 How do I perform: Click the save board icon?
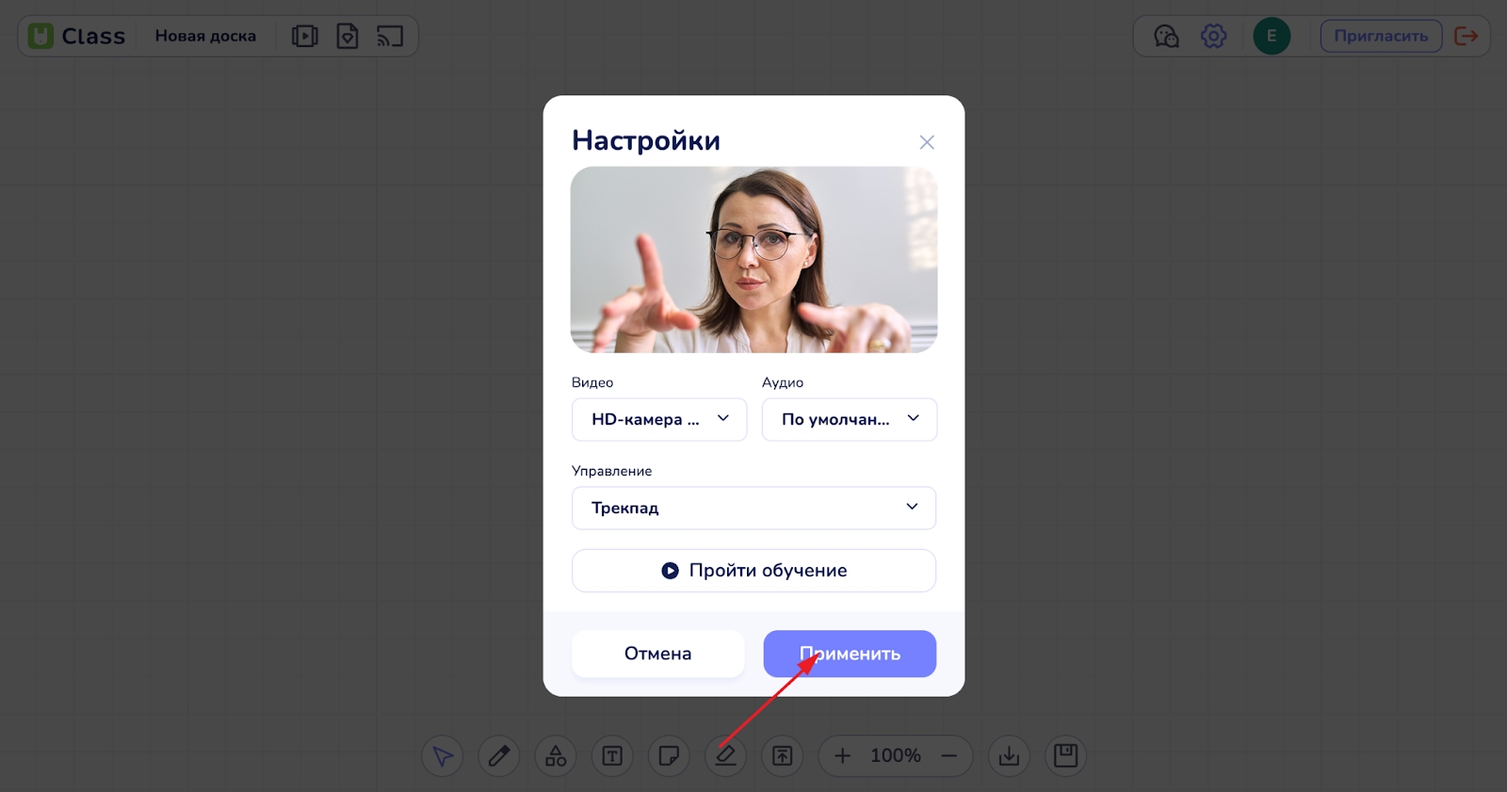[1065, 756]
